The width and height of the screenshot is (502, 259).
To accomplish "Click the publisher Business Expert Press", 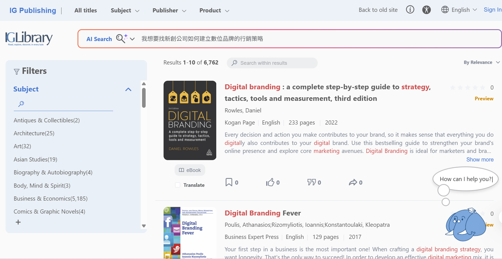I will coord(252,237).
